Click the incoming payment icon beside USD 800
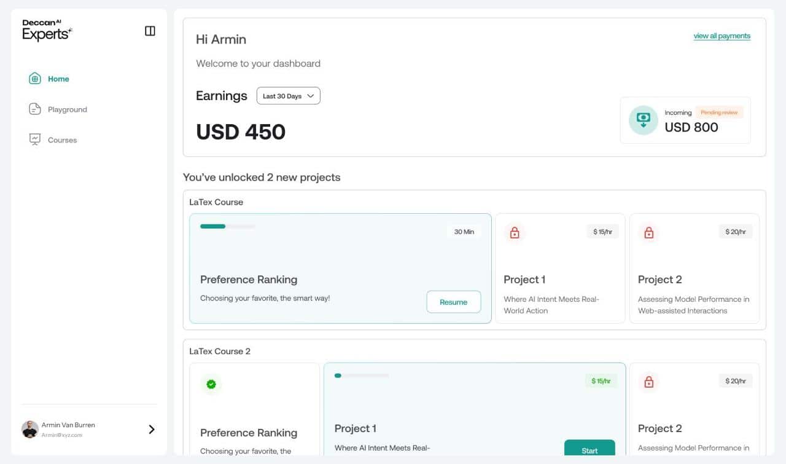786x464 pixels. 643,120
